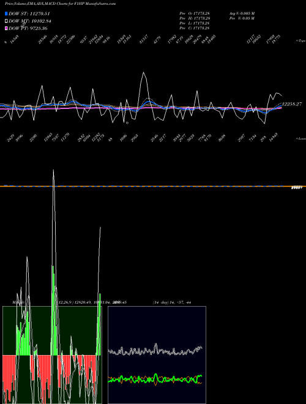Click the MACD parameters text 12,26,9

66,302
